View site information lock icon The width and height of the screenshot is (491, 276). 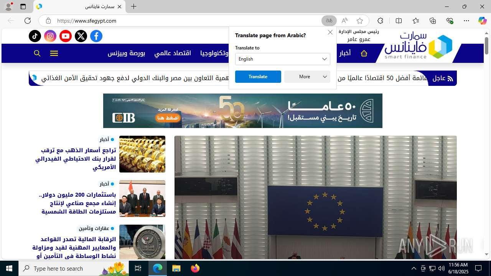[x=48, y=21]
